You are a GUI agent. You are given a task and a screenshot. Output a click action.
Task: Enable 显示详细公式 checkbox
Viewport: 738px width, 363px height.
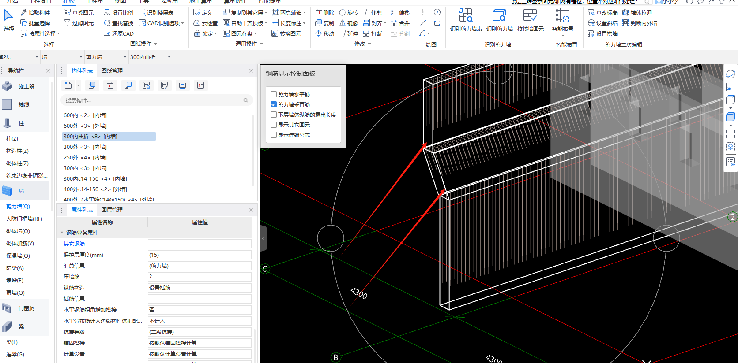pos(274,135)
